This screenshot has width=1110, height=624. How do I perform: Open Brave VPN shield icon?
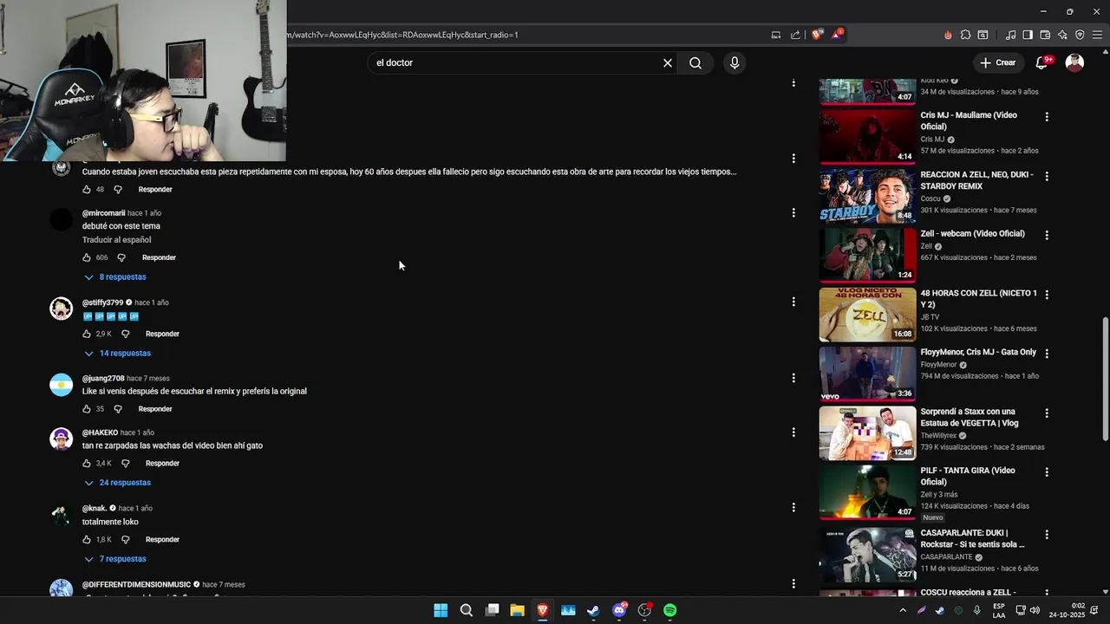click(x=1080, y=35)
